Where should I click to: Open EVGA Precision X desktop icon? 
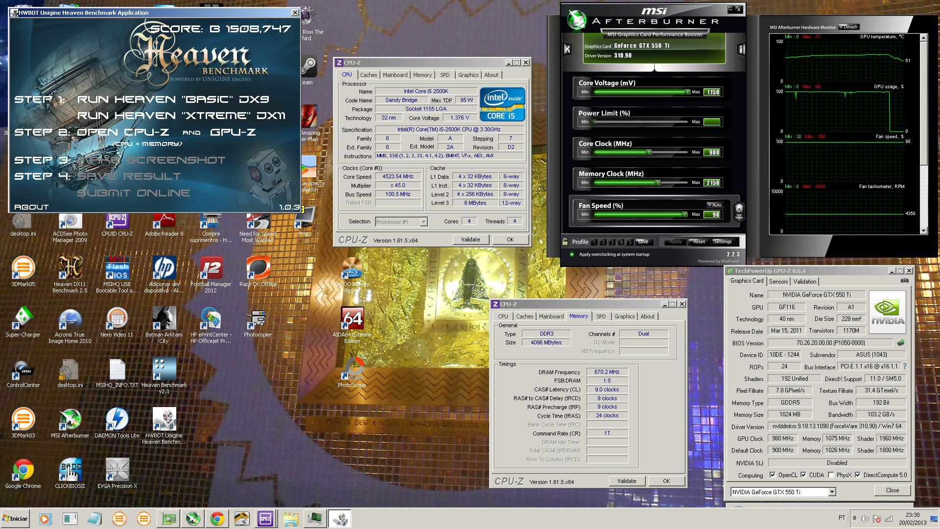117,473
